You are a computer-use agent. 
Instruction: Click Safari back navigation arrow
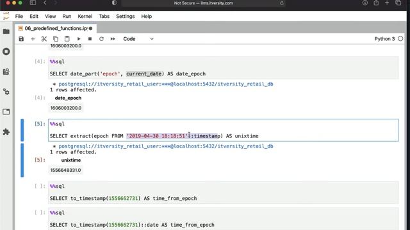click(x=45, y=3)
